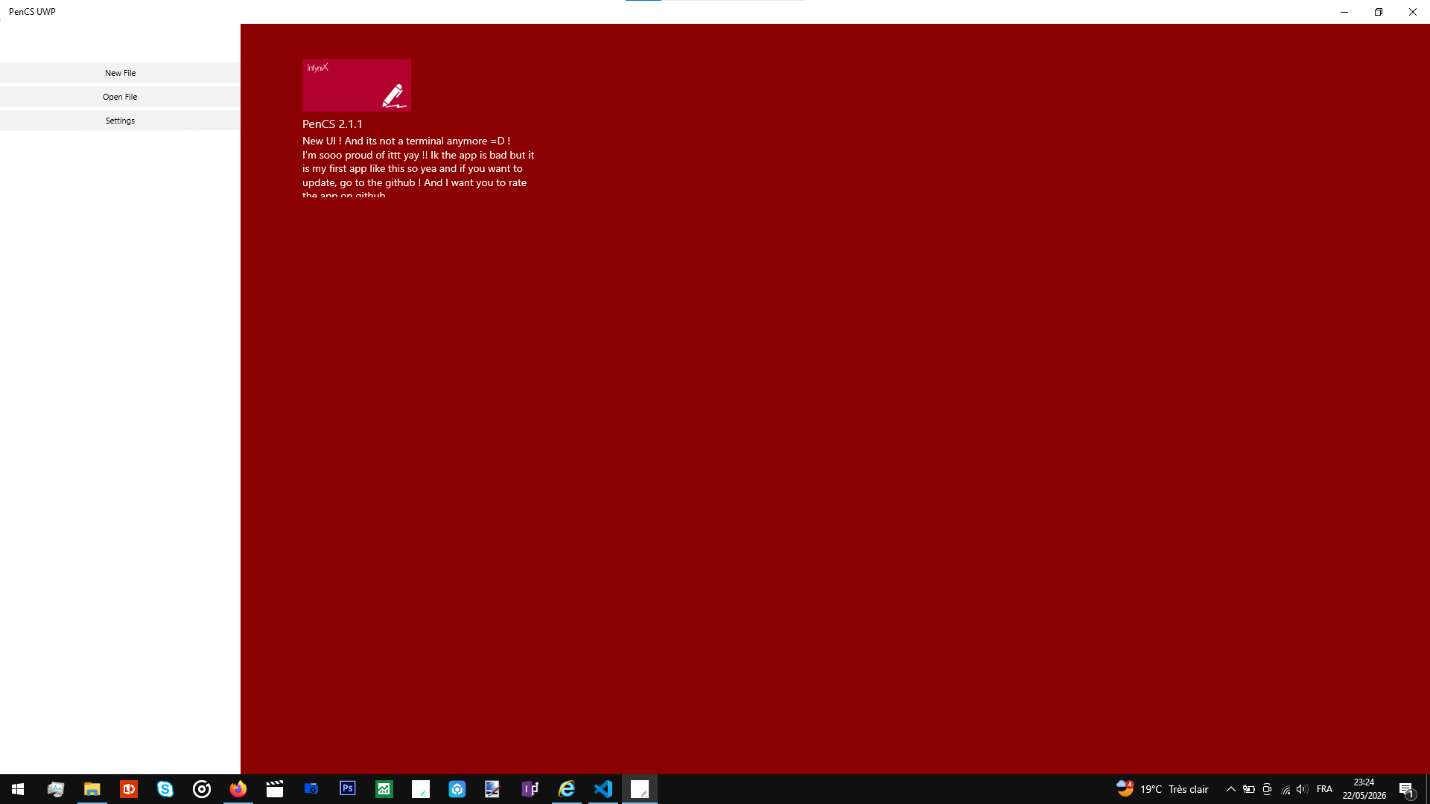This screenshot has height=804, width=1430.
Task: Launch Photoshop from the taskbar
Action: point(348,789)
